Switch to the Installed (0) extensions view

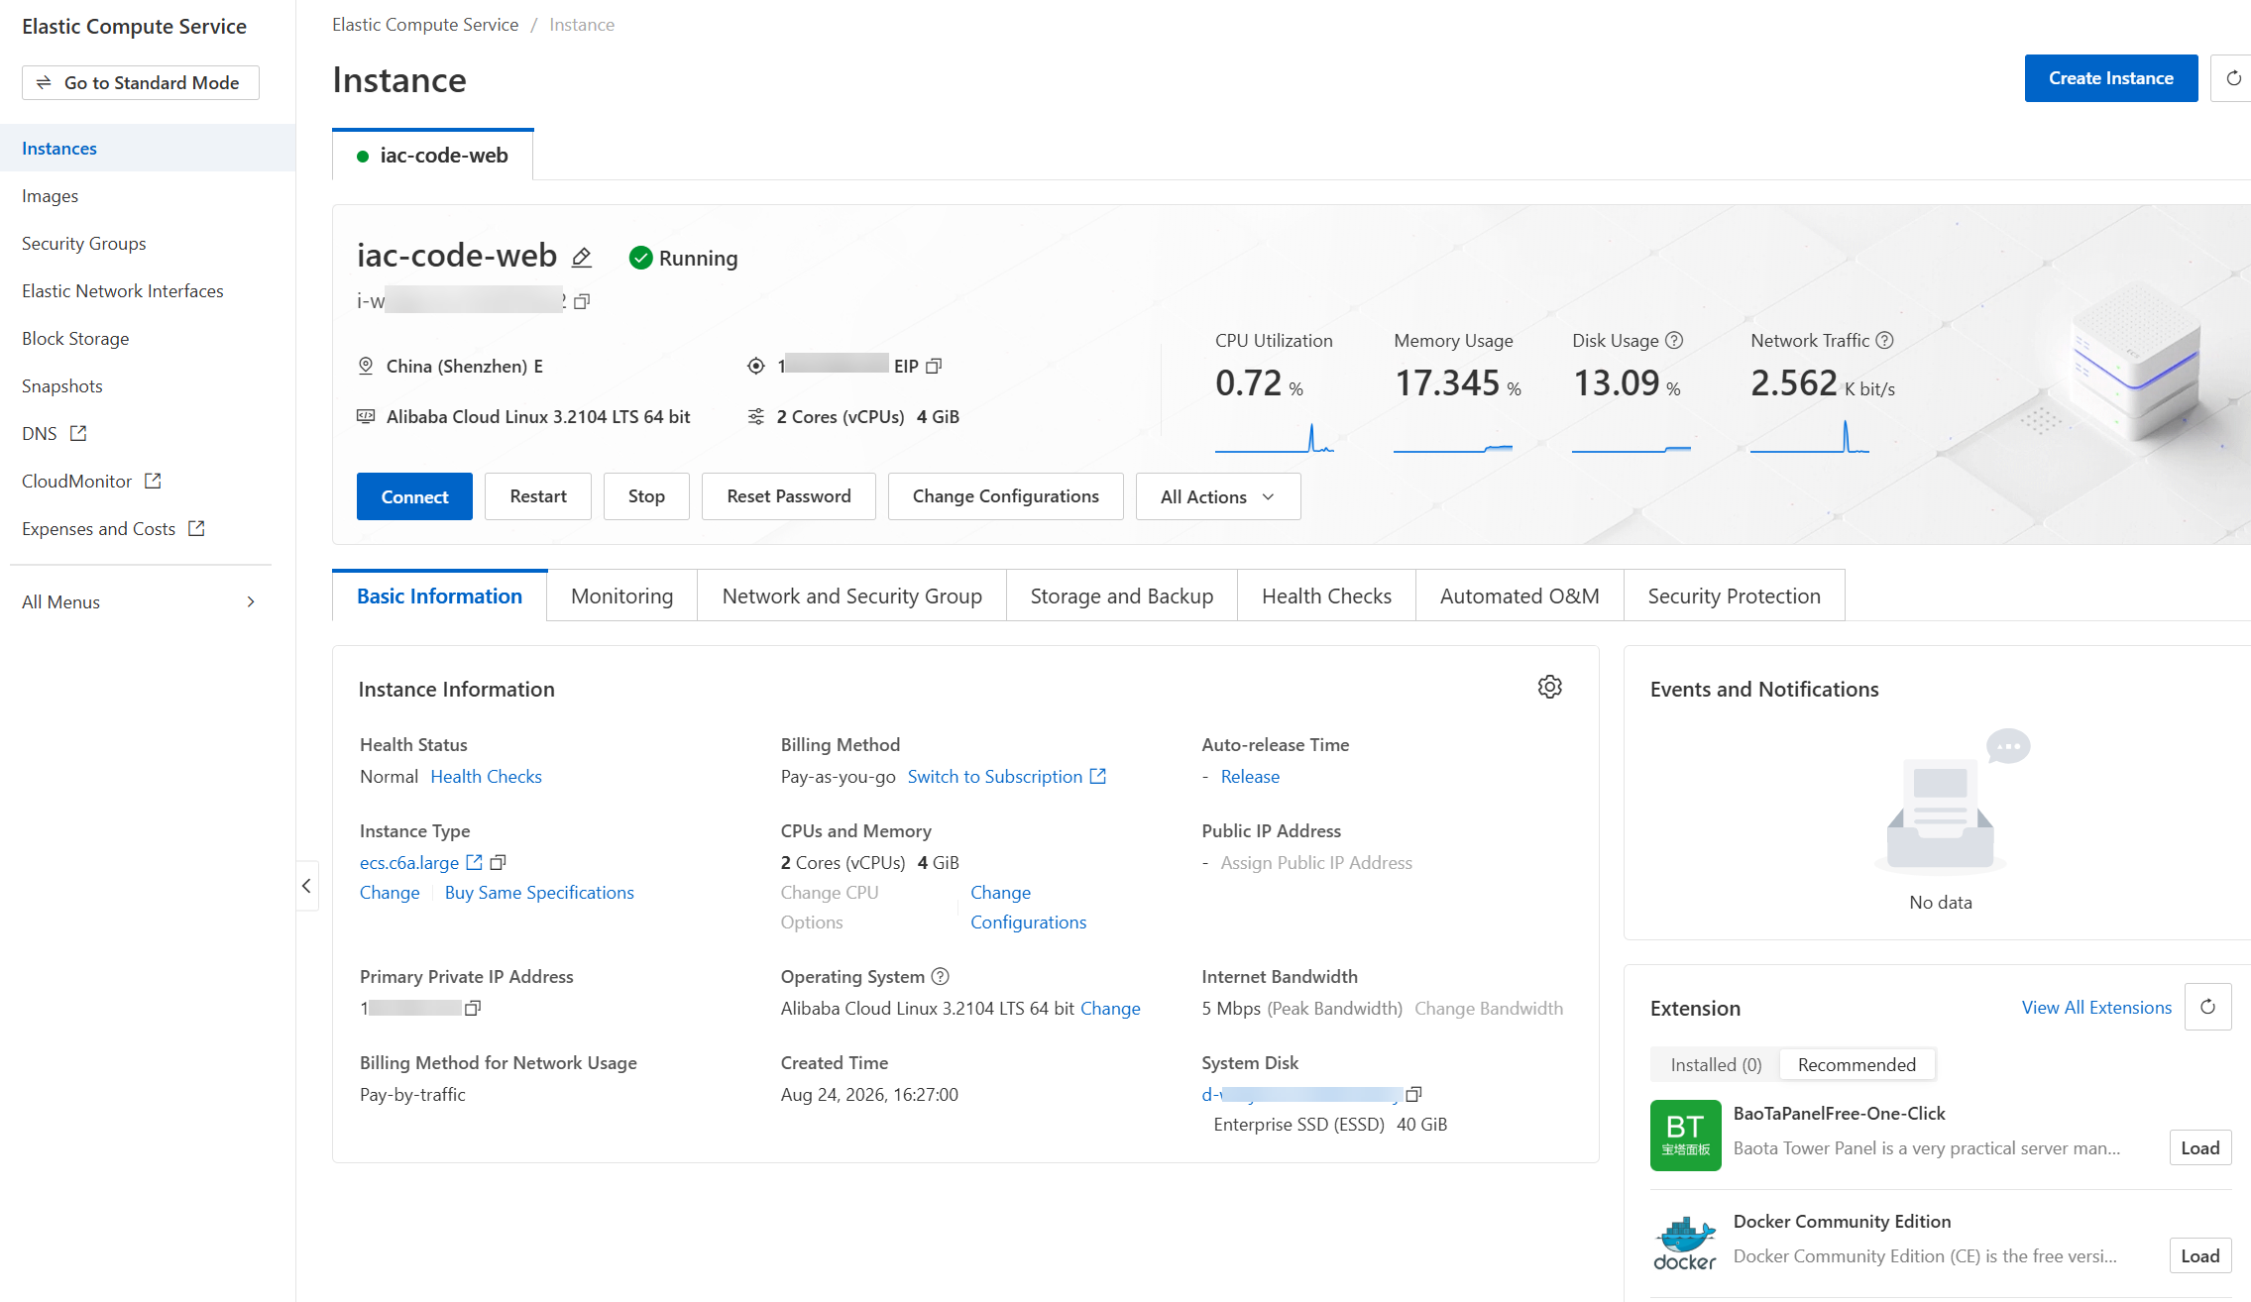[1716, 1065]
